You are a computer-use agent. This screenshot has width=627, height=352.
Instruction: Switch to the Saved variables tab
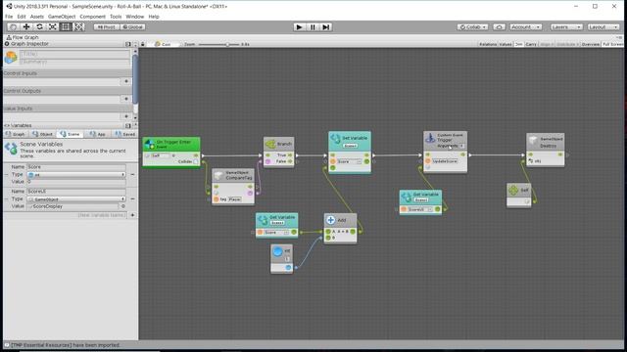(125, 134)
